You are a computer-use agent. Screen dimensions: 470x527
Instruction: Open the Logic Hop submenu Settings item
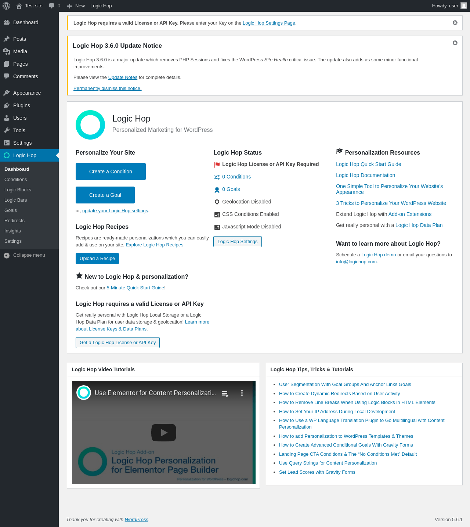[x=13, y=241]
